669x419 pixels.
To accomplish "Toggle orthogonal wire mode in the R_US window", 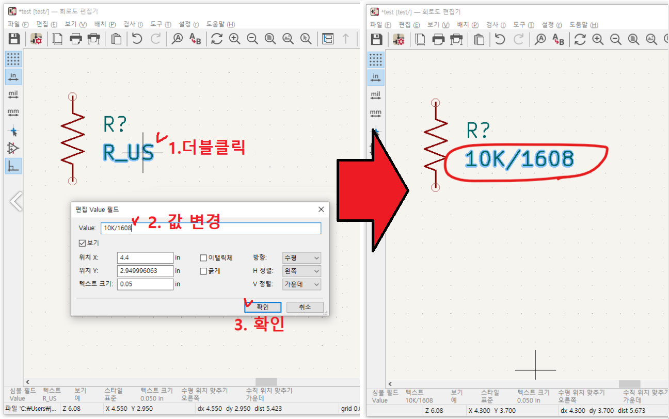I will [x=13, y=166].
